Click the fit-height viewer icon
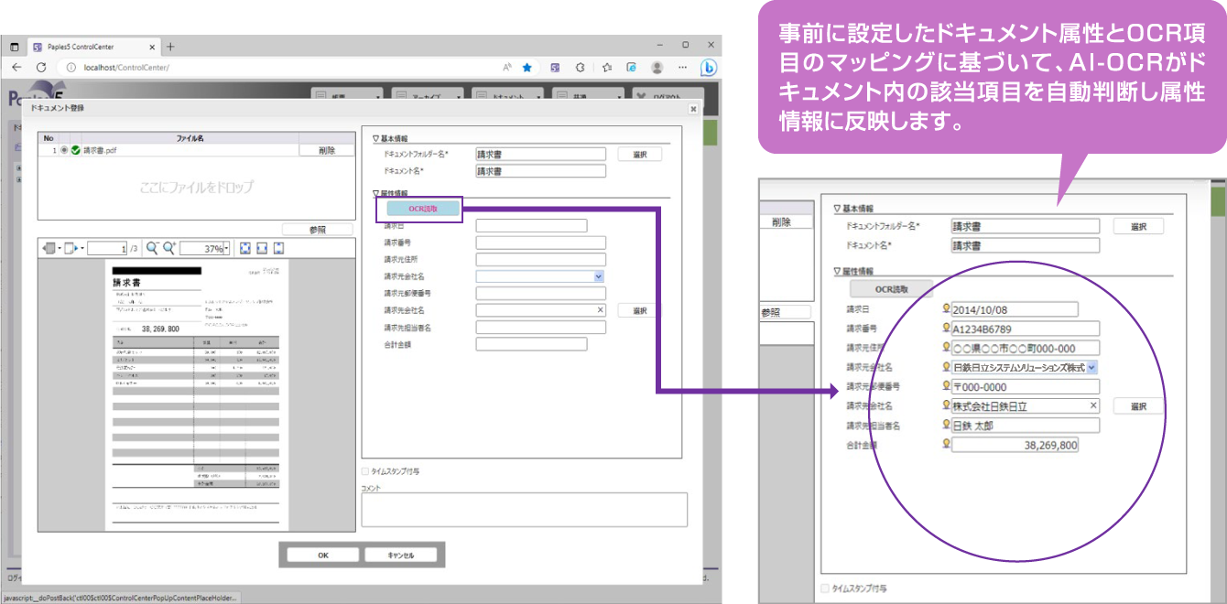Viewport: 1227px width, 604px height. pos(278,248)
